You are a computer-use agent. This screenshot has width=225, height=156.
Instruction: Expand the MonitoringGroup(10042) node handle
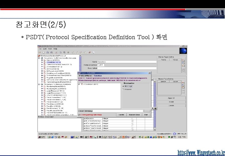[x=42, y=89]
